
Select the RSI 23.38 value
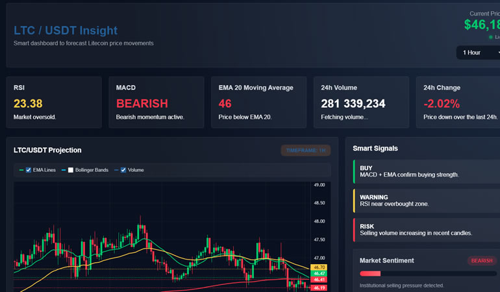pyautogui.click(x=28, y=104)
